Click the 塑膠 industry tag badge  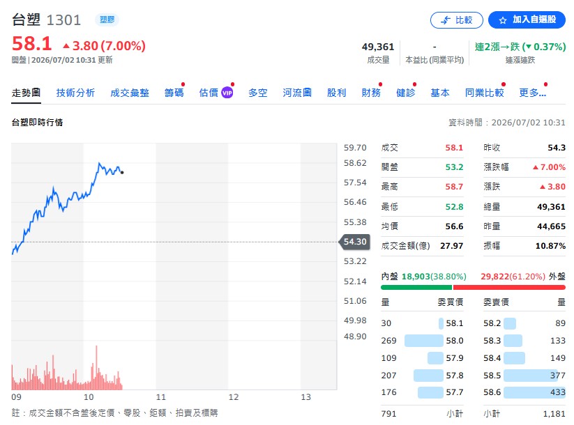click(x=107, y=20)
